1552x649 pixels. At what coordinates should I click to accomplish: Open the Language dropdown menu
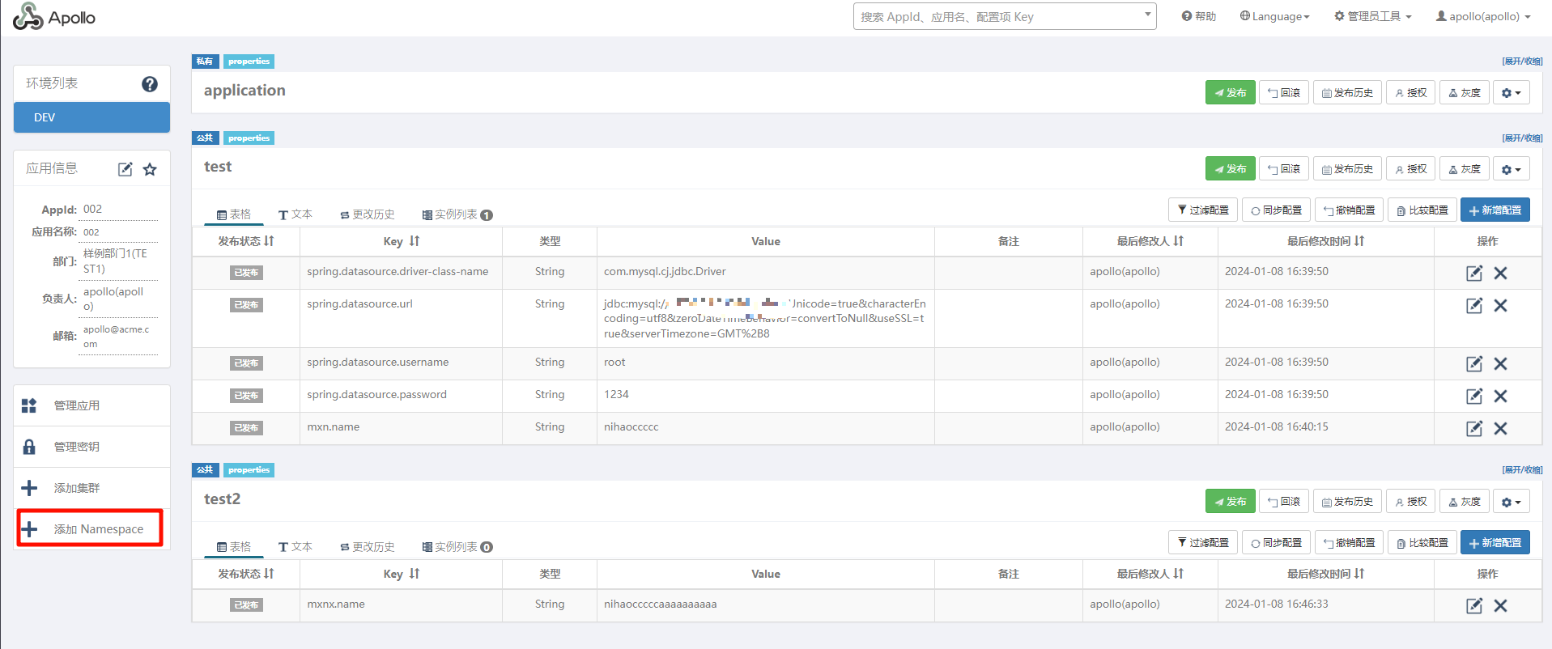[x=1274, y=17]
